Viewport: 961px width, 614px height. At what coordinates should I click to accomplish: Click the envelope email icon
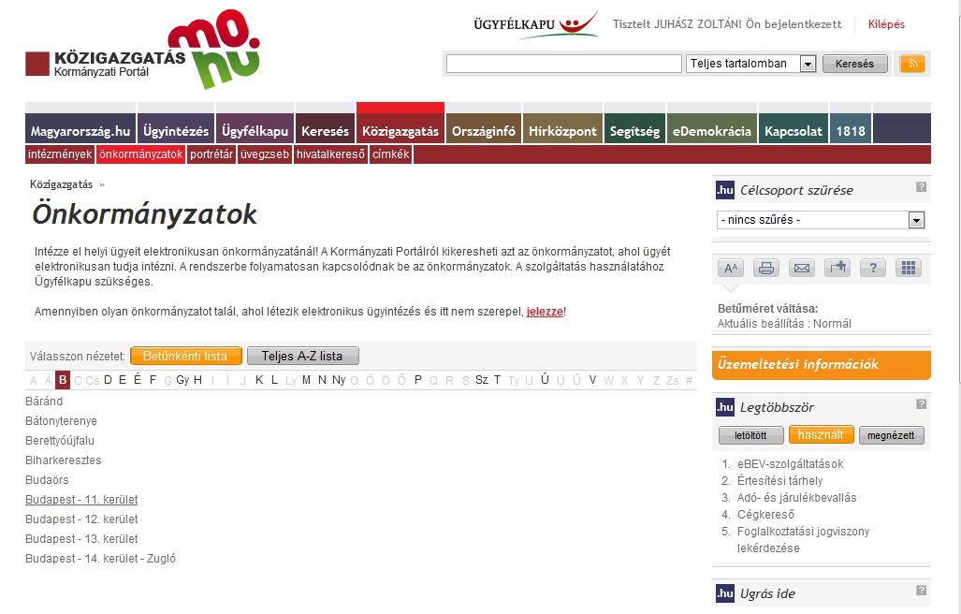point(802,269)
